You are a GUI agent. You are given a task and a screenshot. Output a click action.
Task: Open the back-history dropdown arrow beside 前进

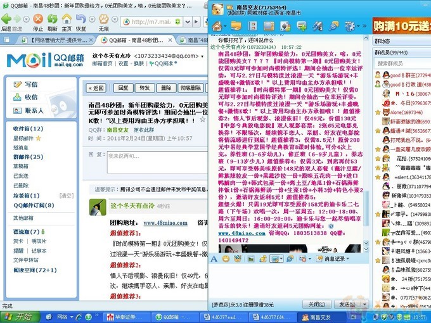pyautogui.click(x=26, y=19)
